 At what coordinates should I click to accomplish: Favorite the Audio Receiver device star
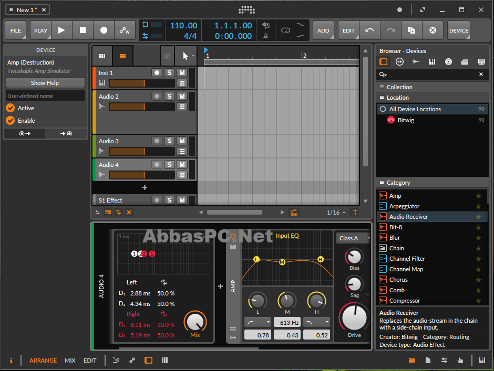point(478,217)
